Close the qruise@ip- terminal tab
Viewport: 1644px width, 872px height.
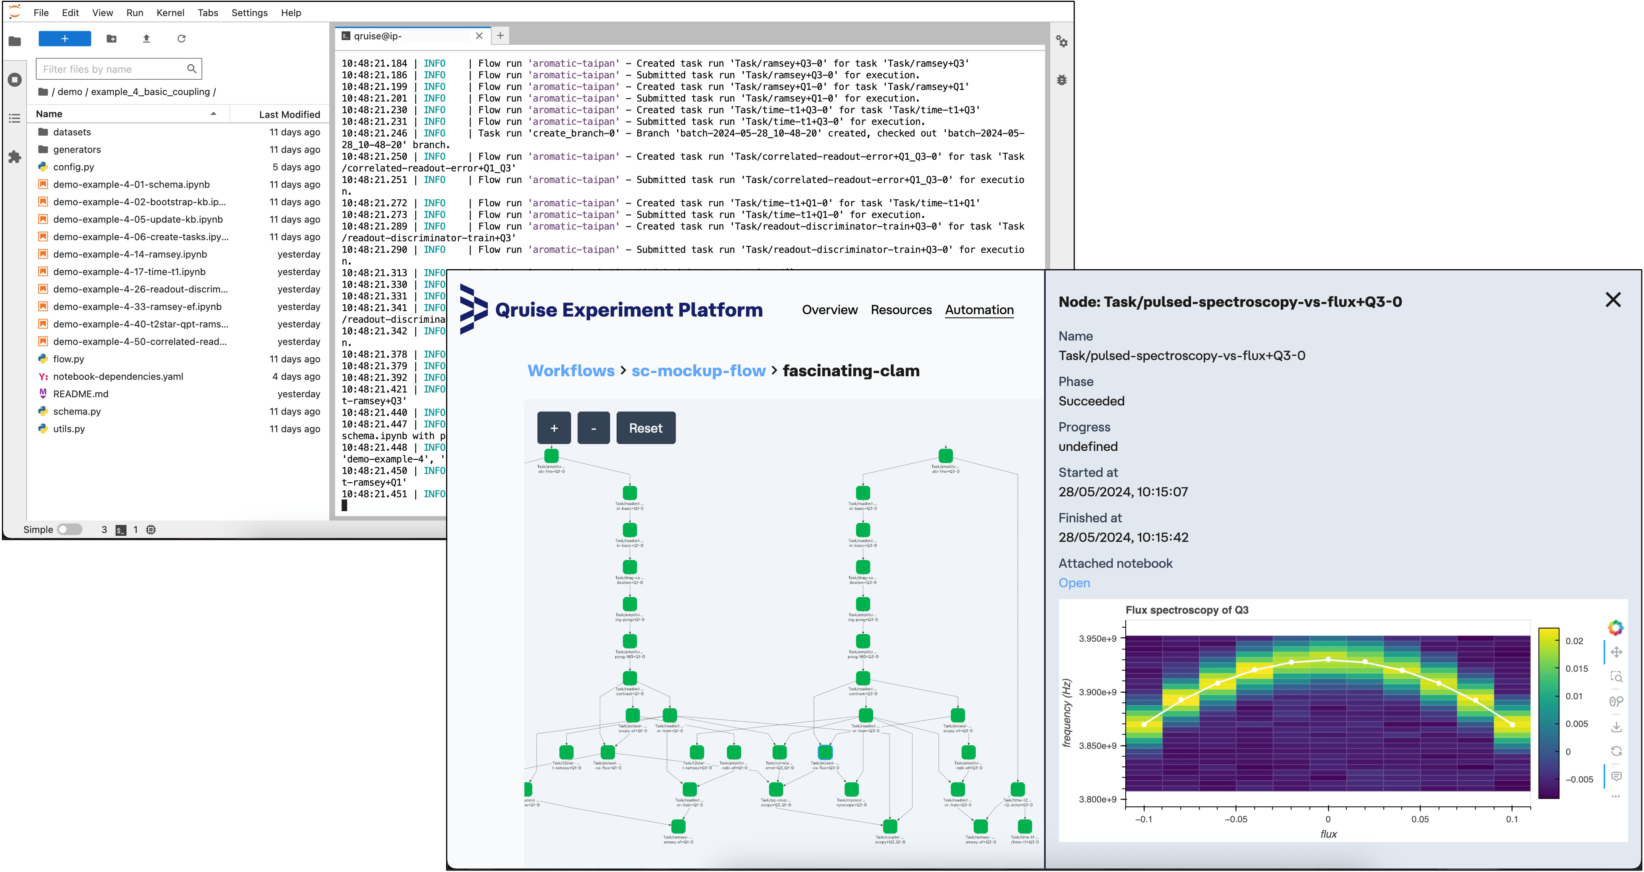click(479, 36)
